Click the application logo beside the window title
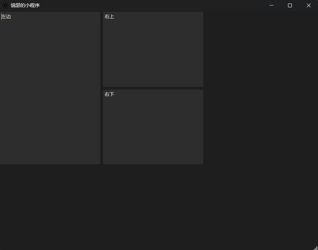Screen dimensions: 318x250 (x=5, y=5)
